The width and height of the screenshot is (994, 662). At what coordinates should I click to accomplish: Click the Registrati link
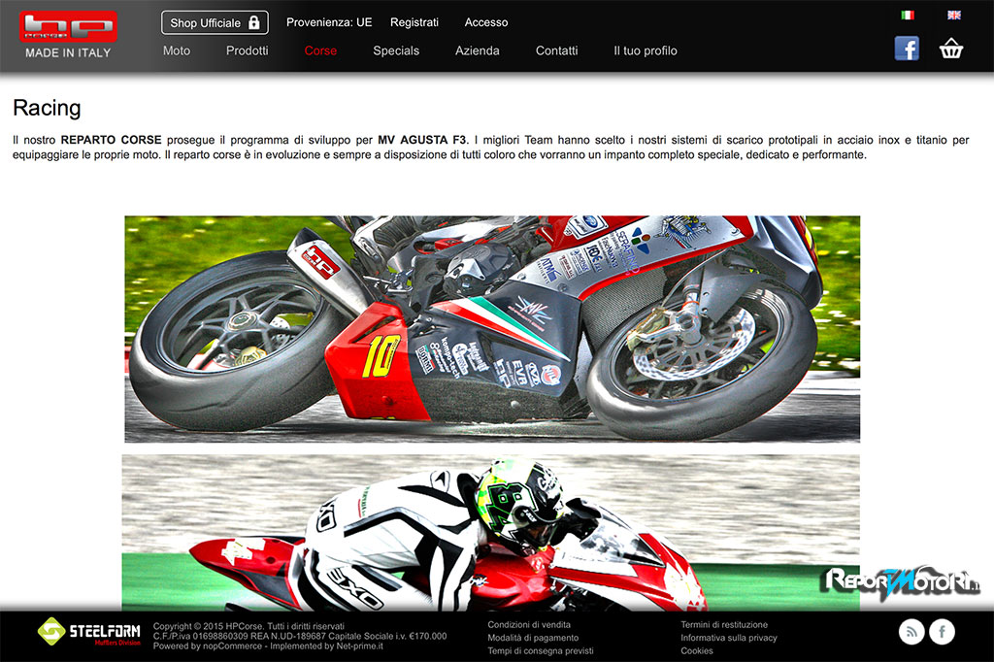click(414, 22)
